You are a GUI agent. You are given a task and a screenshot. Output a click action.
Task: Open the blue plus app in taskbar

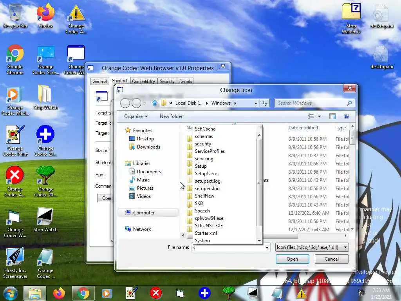[204, 293]
